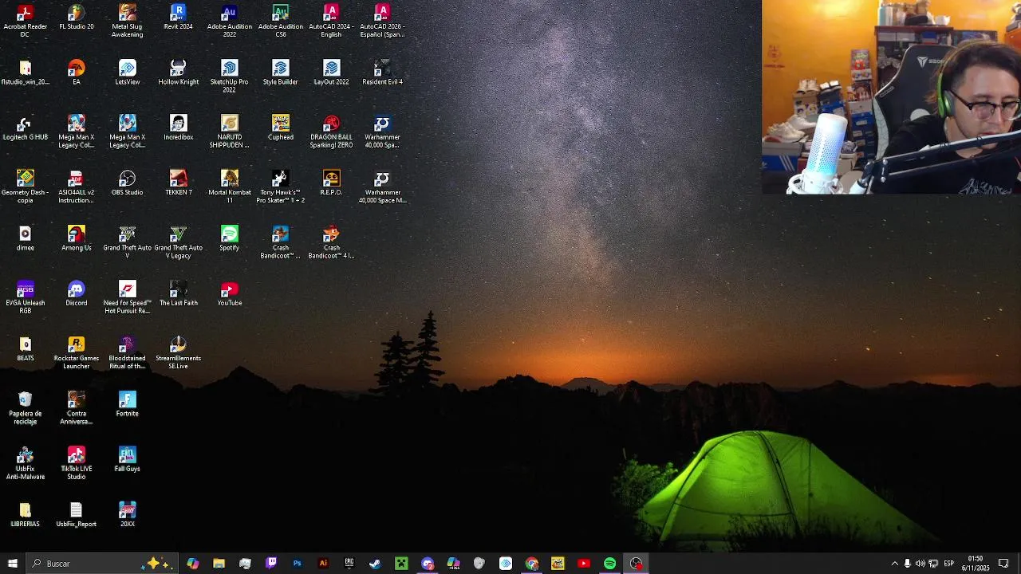Open the Logitech G HUB shortcut

(x=26, y=128)
